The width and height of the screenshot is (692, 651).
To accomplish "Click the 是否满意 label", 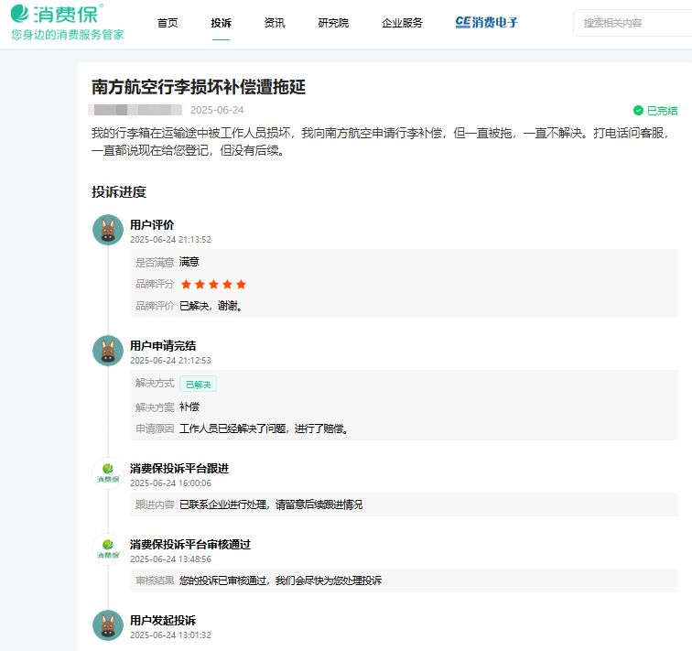I will [x=155, y=263].
